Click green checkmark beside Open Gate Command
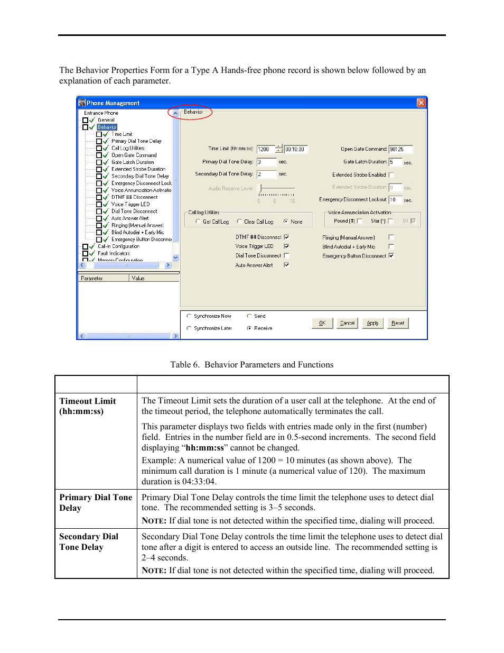Viewport: 504px width, 653px height. point(106,155)
